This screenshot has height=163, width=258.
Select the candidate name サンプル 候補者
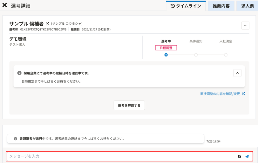tap(26, 24)
